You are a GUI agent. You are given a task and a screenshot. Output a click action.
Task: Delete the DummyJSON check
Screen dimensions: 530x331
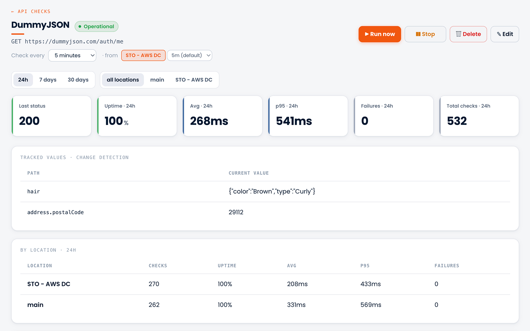tap(468, 34)
